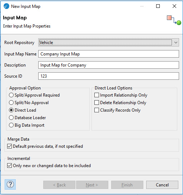Choose the Direct Load radio button

[11, 110]
